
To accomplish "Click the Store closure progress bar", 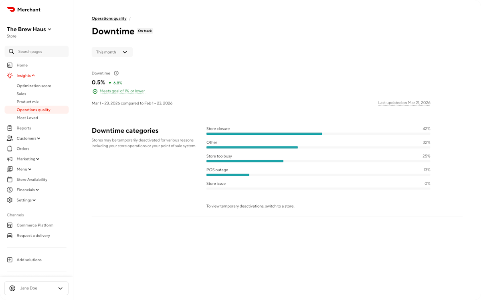I will coord(264,134).
